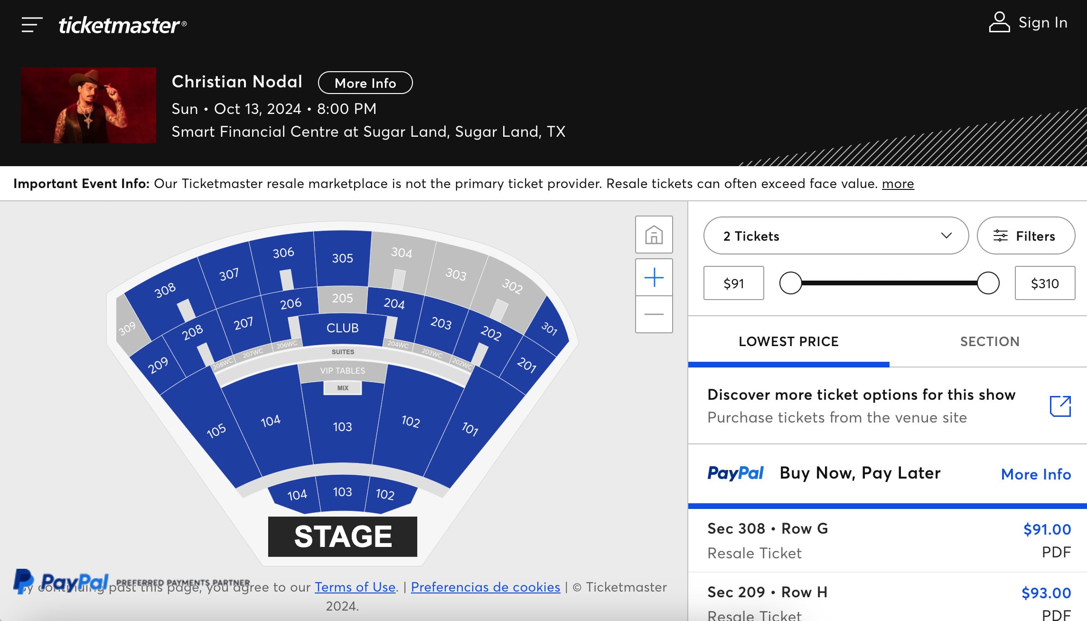1087x621 pixels.
Task: Zoom out of the seat map
Action: coord(654,314)
